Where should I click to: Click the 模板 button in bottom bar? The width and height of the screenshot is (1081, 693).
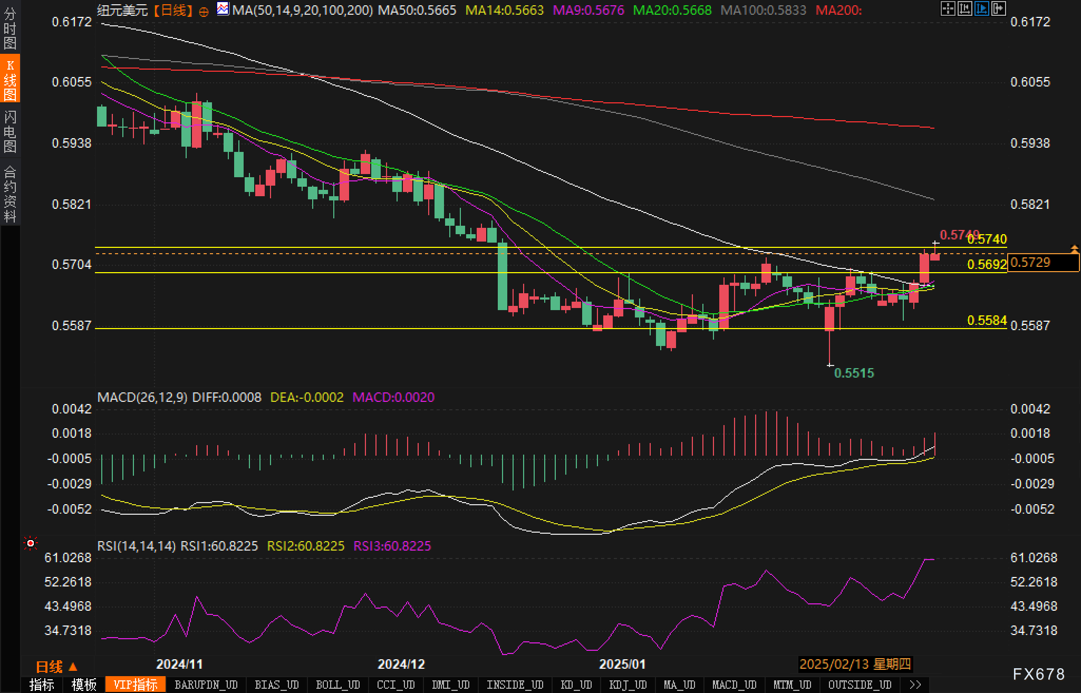tap(84, 685)
